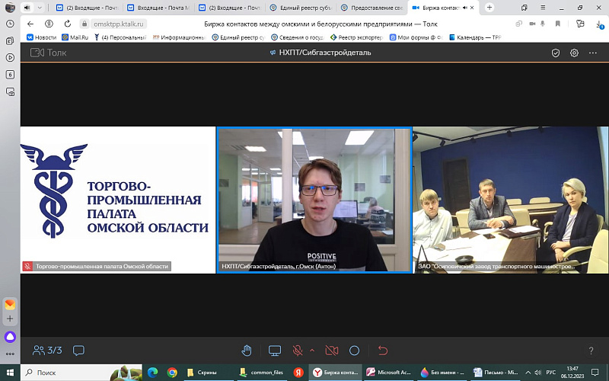Open Windows Start menu
The height and width of the screenshot is (381, 609).
click(10, 373)
